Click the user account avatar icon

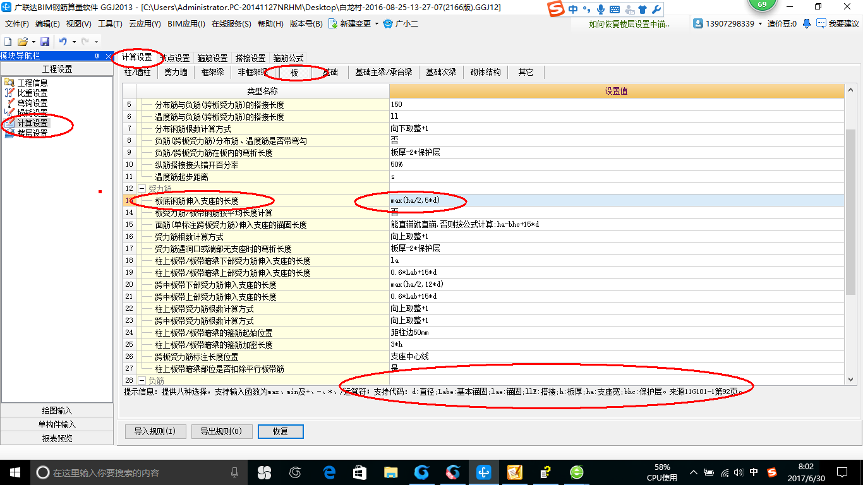[698, 23]
